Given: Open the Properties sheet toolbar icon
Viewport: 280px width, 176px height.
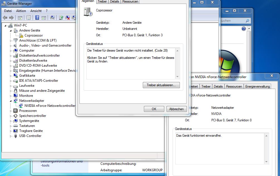Looking at the screenshot, I should [28, 18].
